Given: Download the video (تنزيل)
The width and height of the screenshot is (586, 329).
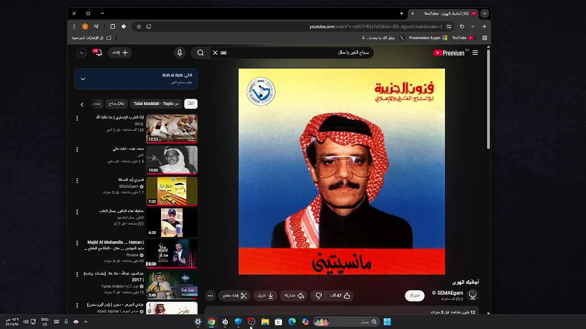Looking at the screenshot, I should 266,296.
